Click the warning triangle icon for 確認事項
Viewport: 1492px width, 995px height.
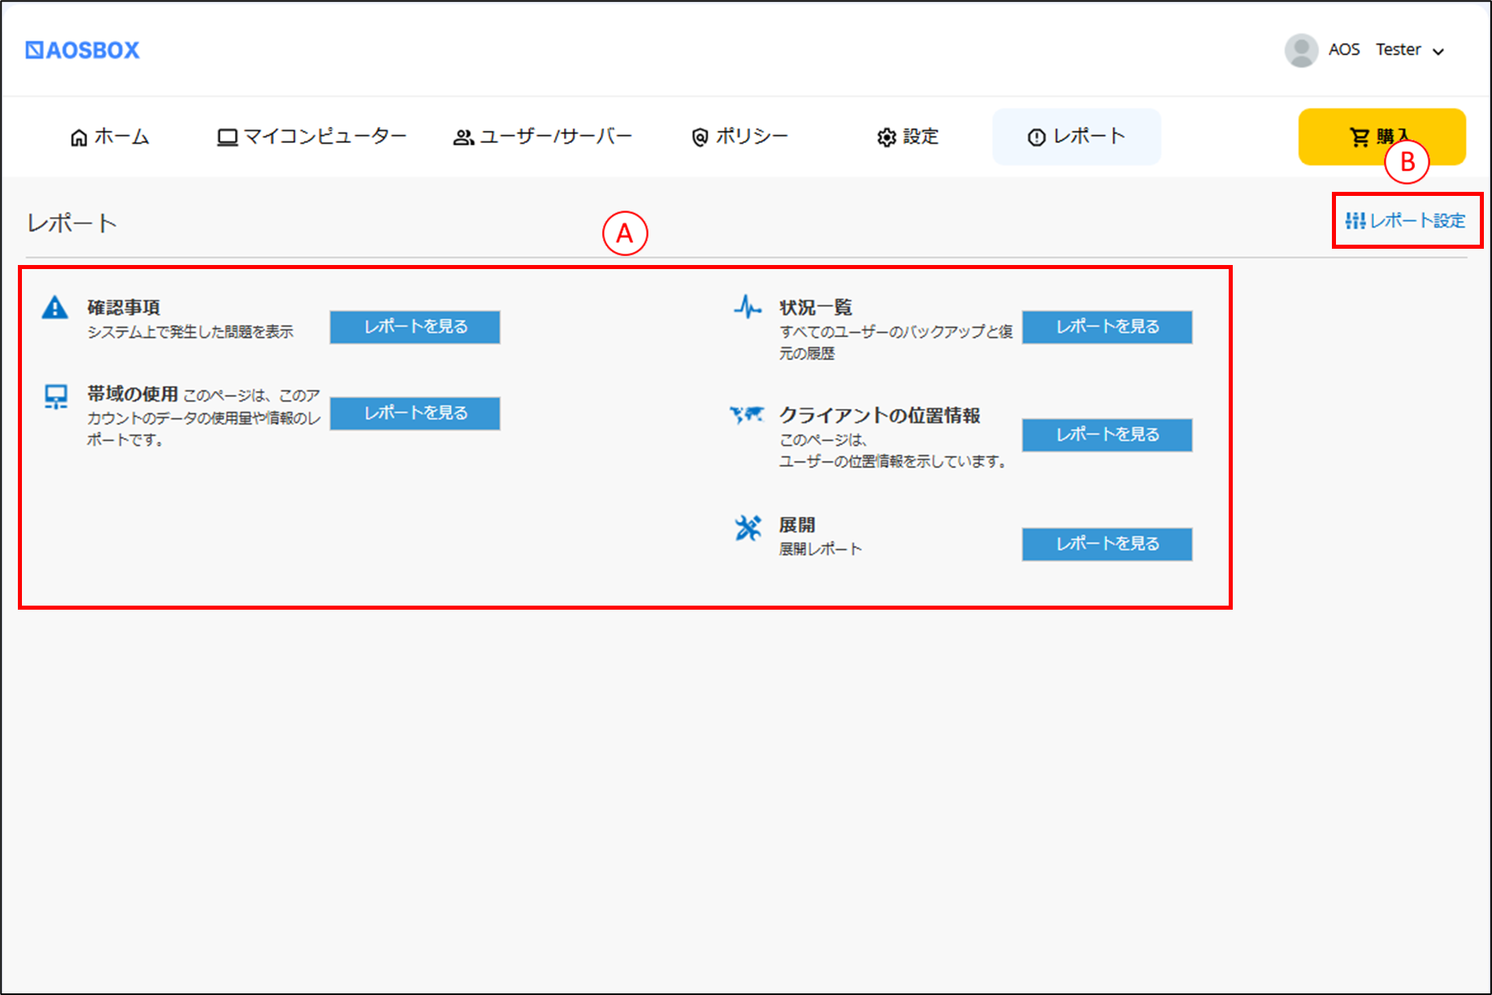pyautogui.click(x=55, y=308)
